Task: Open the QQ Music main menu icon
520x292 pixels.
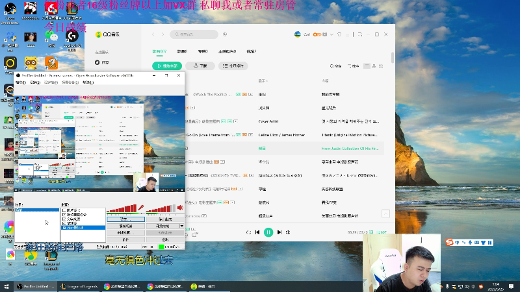Action: (x=347, y=34)
